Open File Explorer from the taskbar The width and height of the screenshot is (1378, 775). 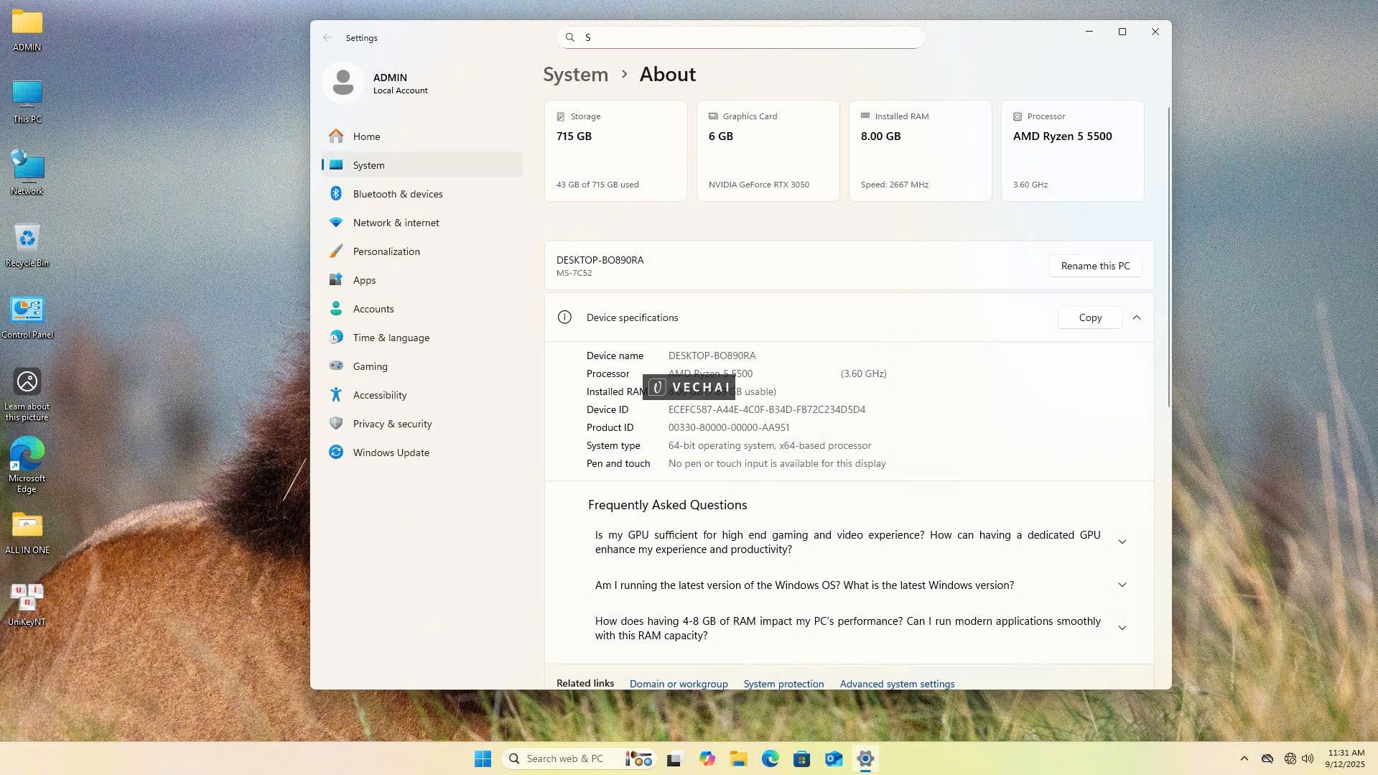click(738, 758)
